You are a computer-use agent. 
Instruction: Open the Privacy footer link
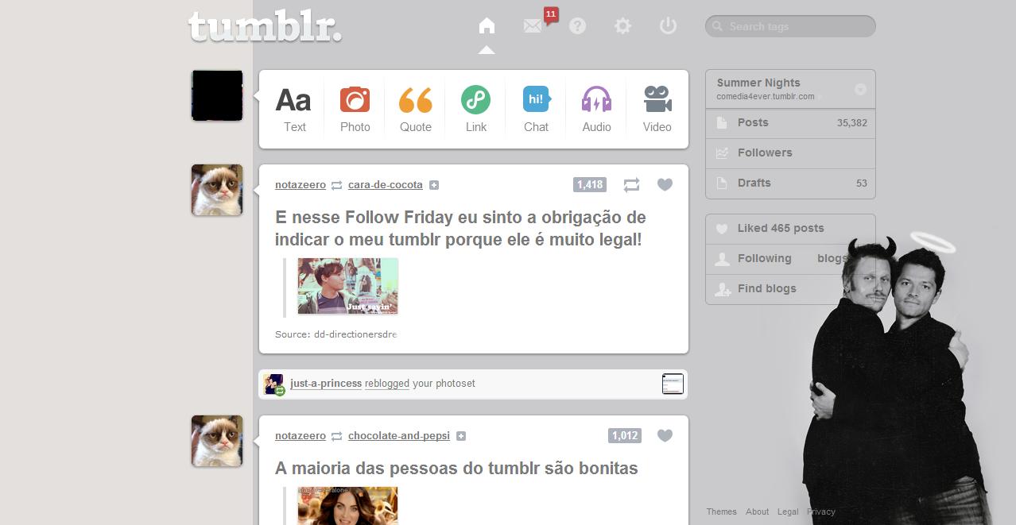point(821,511)
